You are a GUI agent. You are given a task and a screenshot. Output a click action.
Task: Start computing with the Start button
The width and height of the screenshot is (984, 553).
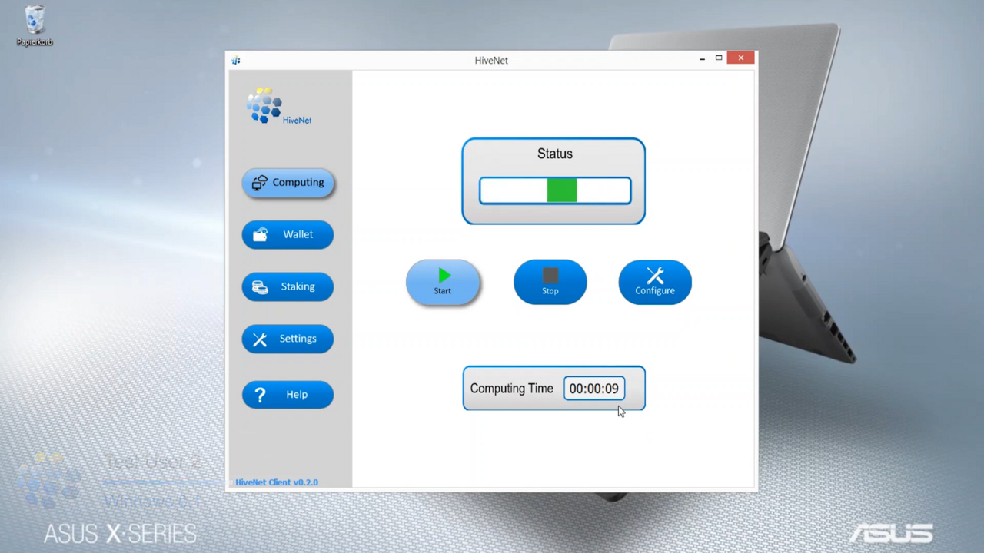click(443, 282)
